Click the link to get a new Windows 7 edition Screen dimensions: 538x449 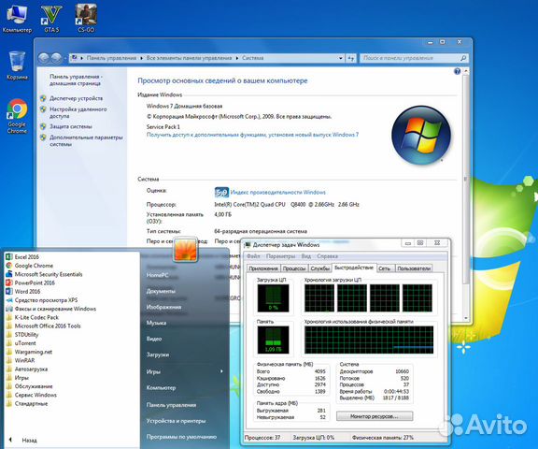click(252, 135)
